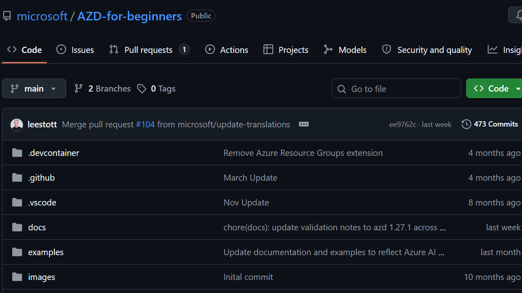Open the docs folder
Viewport: 522px width, 293px height.
tap(37, 227)
